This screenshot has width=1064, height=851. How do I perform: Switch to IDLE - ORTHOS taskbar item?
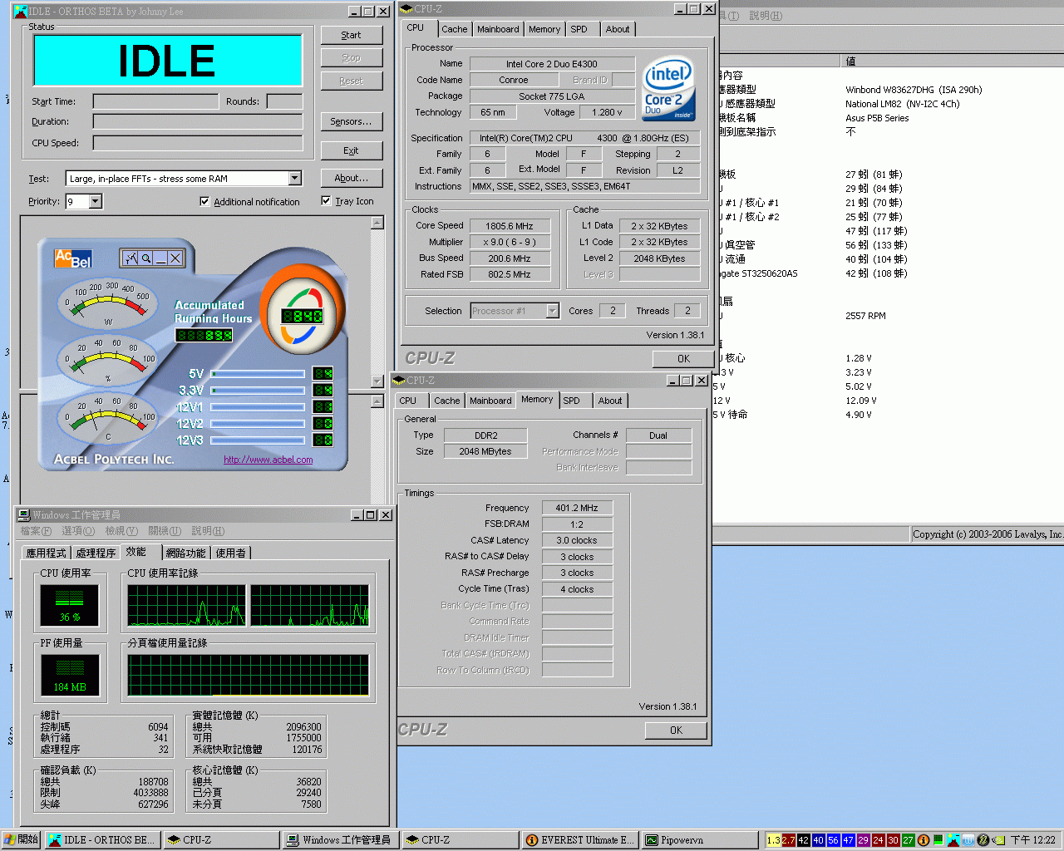pyautogui.click(x=101, y=840)
